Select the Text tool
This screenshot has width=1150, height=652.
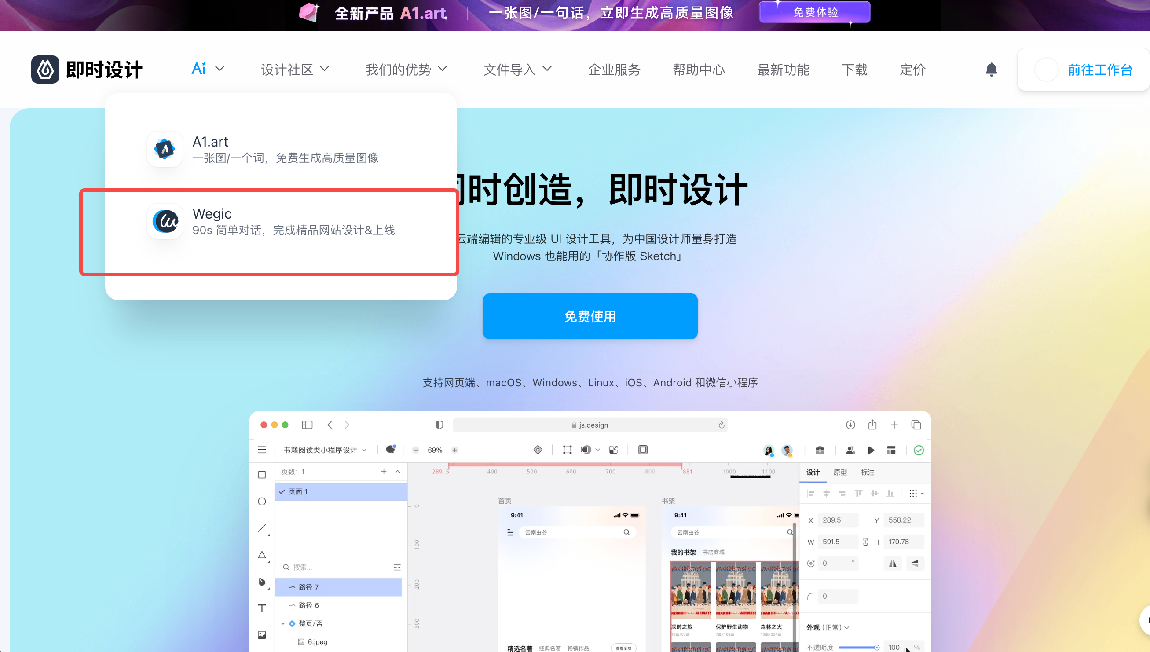[262, 608]
